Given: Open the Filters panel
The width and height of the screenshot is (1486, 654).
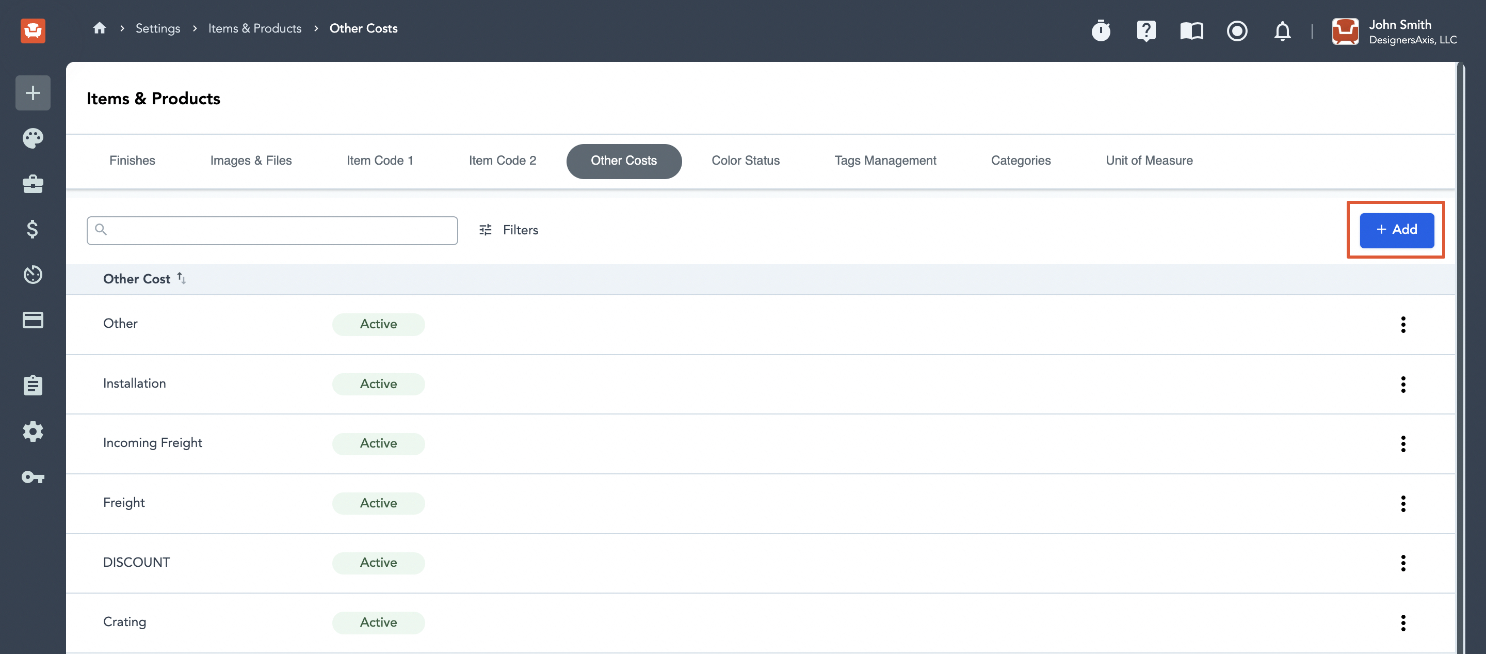Looking at the screenshot, I should [508, 230].
